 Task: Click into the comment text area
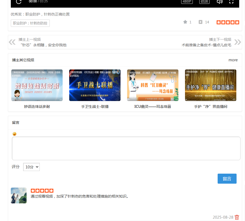pos(126,148)
